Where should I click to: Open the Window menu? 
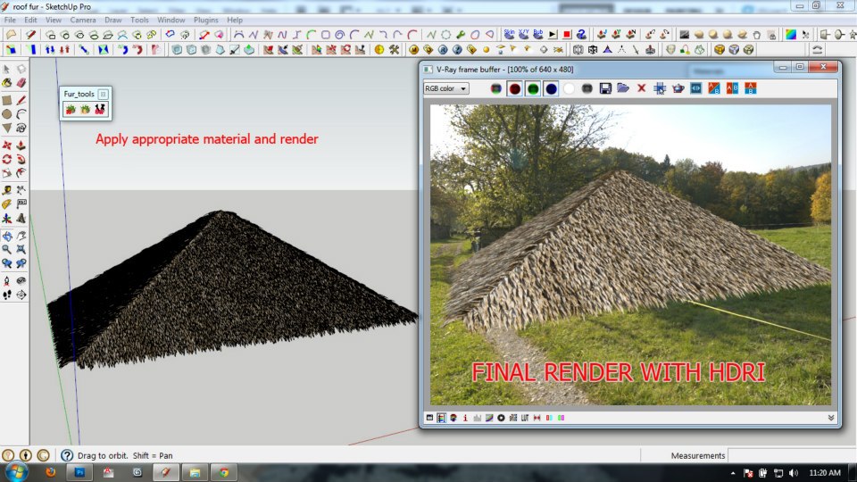(171, 20)
